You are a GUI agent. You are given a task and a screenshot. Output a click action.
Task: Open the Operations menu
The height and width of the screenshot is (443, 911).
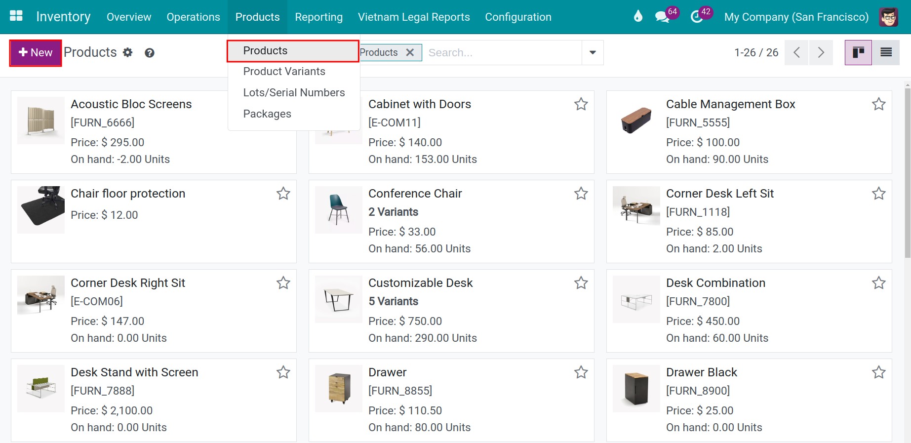click(193, 17)
